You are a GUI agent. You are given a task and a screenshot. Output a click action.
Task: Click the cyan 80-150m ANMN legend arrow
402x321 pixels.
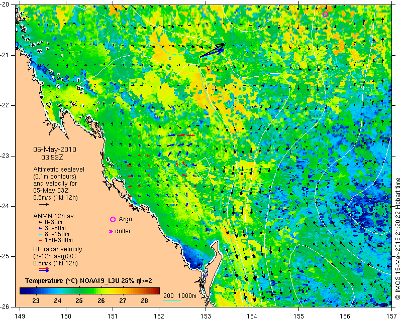tap(40, 234)
